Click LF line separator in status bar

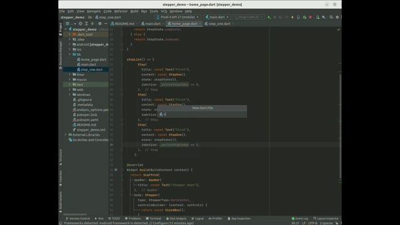pos(304,223)
